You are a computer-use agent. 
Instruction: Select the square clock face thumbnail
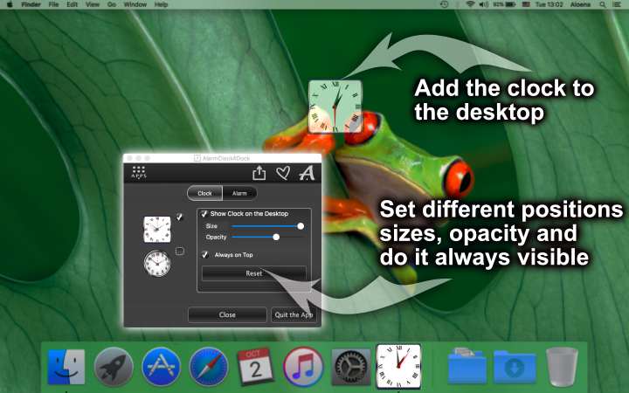click(x=157, y=230)
